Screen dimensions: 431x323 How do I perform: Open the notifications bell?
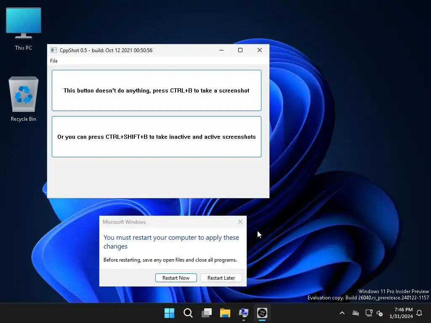pos(420,313)
